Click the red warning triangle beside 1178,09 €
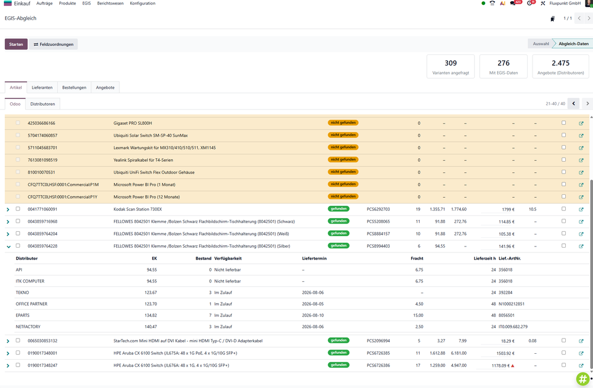The width and height of the screenshot is (593, 388). point(512,366)
